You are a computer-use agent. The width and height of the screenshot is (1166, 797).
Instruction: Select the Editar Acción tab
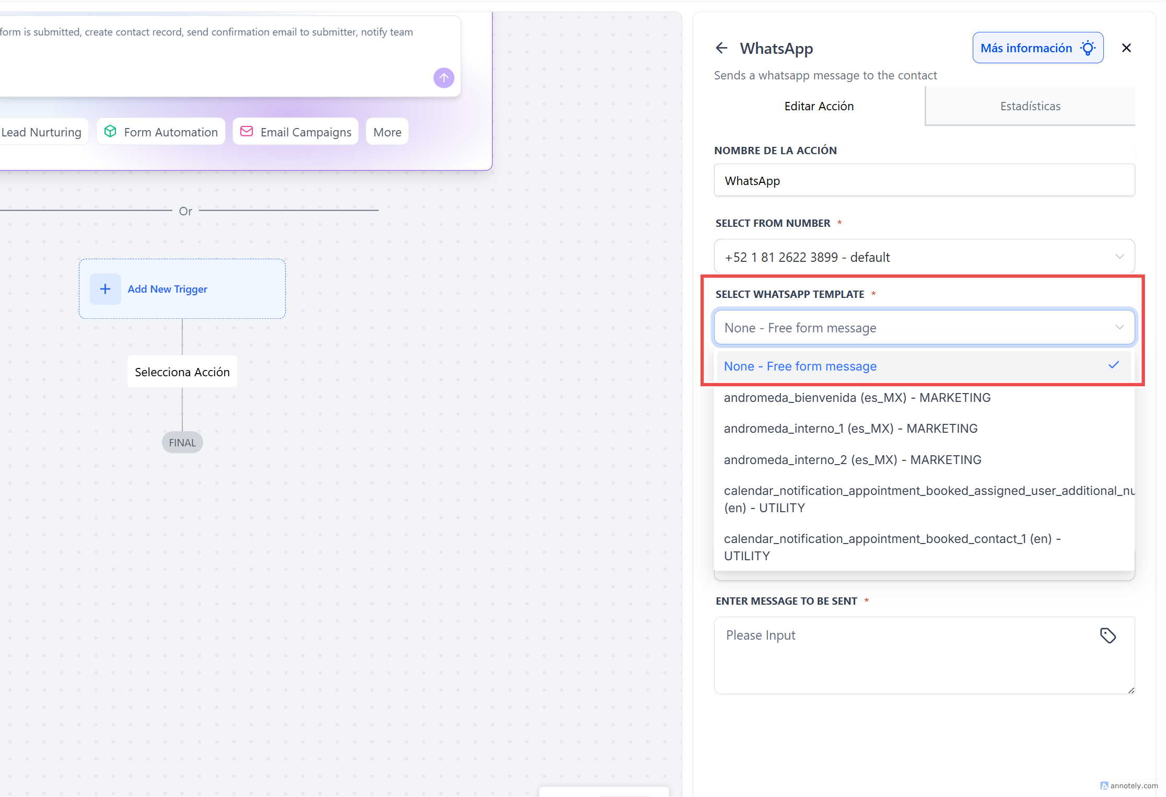click(819, 106)
